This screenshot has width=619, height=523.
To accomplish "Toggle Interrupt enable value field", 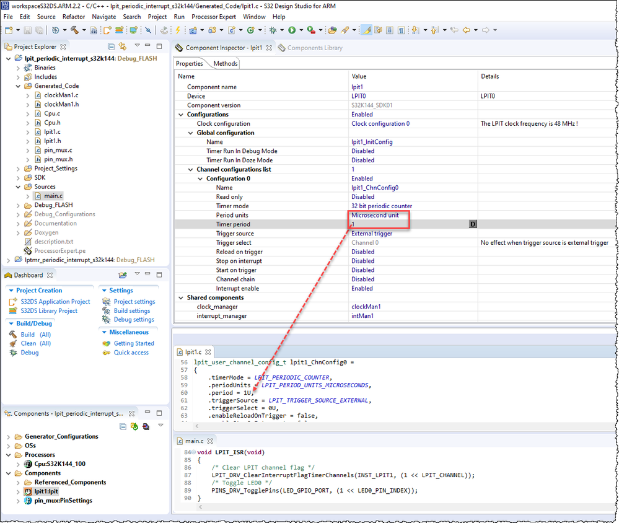I will [362, 288].
